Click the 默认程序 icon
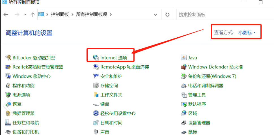 coord(184,104)
